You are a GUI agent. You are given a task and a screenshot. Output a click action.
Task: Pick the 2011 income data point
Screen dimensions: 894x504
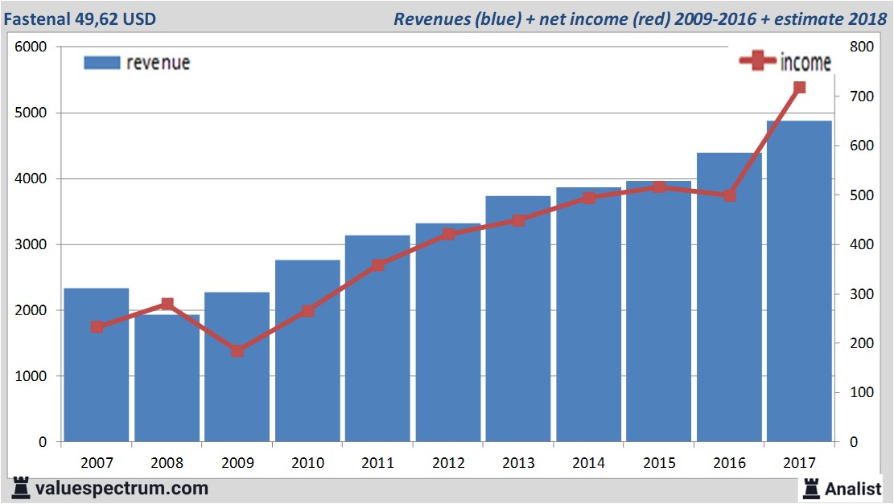378,264
